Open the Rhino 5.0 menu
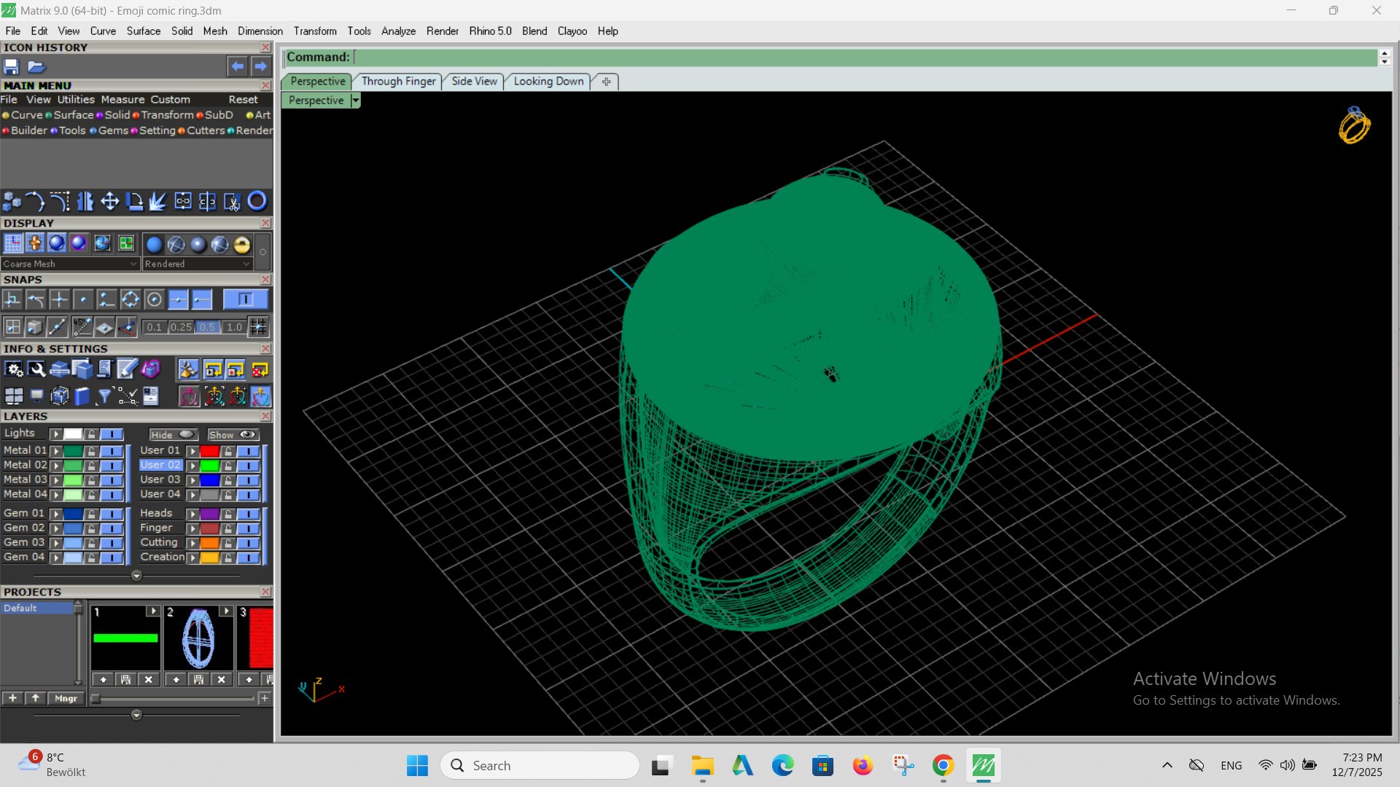 point(490,31)
